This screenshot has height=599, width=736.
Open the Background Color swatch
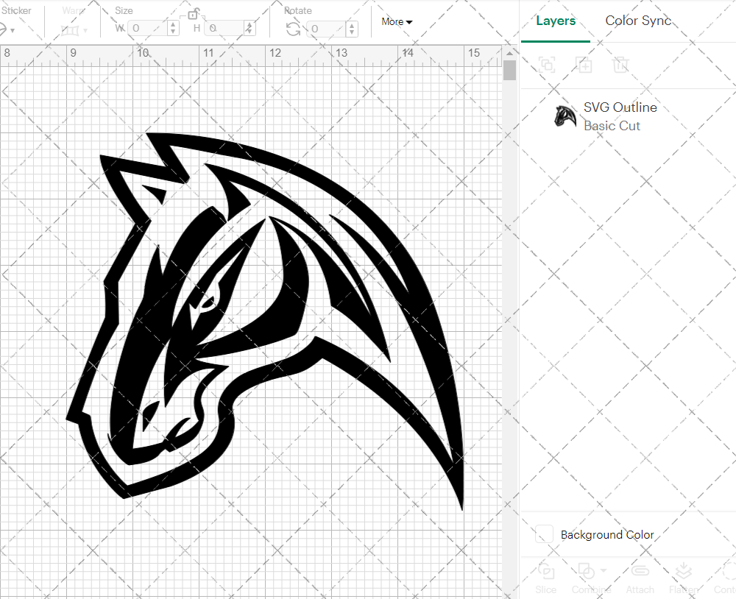(544, 534)
